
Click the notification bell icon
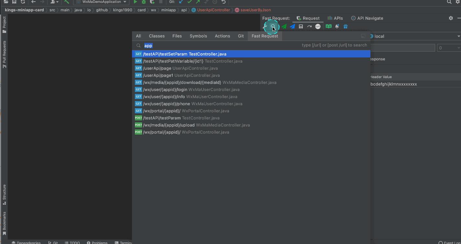coord(337,26)
